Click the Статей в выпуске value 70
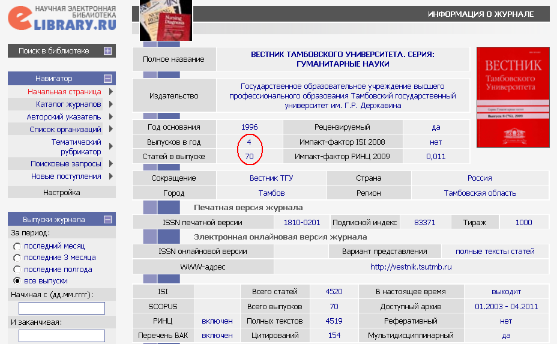The image size is (557, 344). tap(249, 156)
